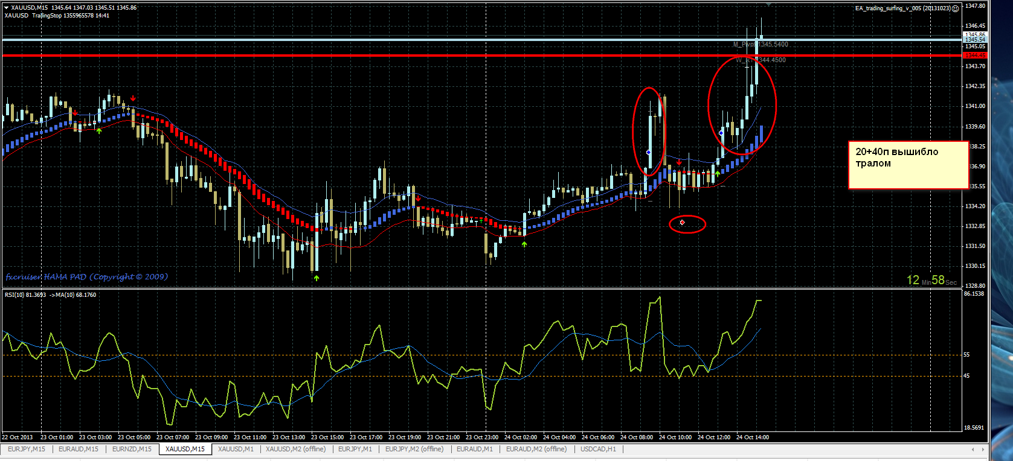Select the USDCAD,H1 chart tab
The height and width of the screenshot is (461, 1013).
click(x=598, y=449)
